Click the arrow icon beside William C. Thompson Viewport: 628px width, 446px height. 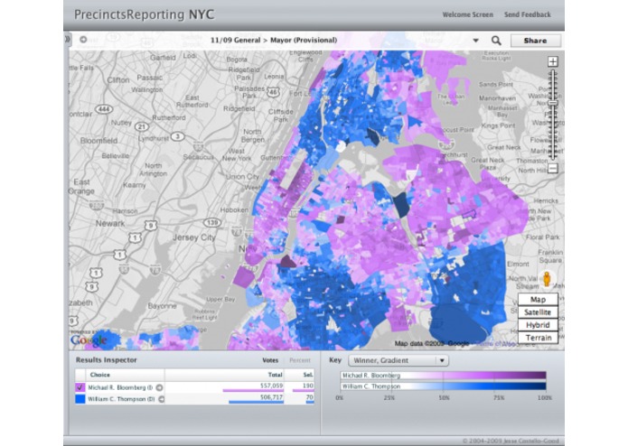pyautogui.click(x=162, y=399)
